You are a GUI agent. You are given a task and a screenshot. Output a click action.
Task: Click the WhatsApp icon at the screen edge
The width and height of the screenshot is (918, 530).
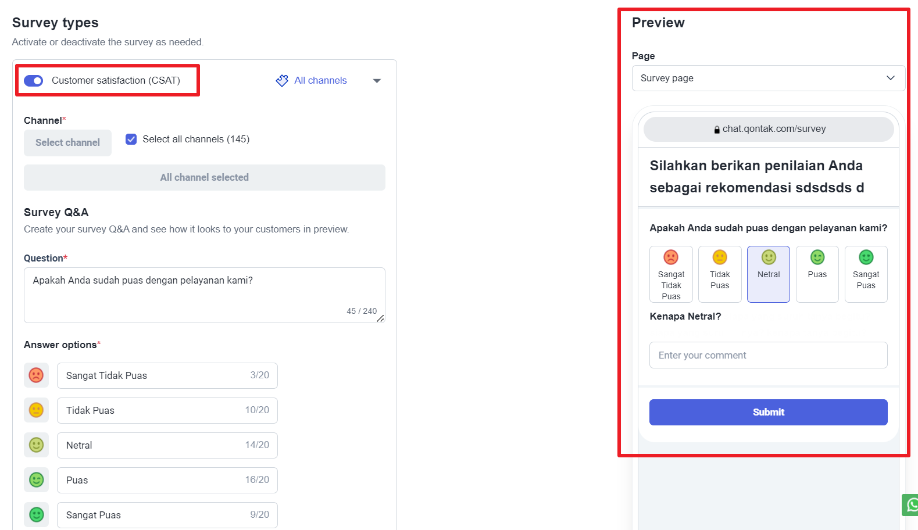click(x=911, y=505)
